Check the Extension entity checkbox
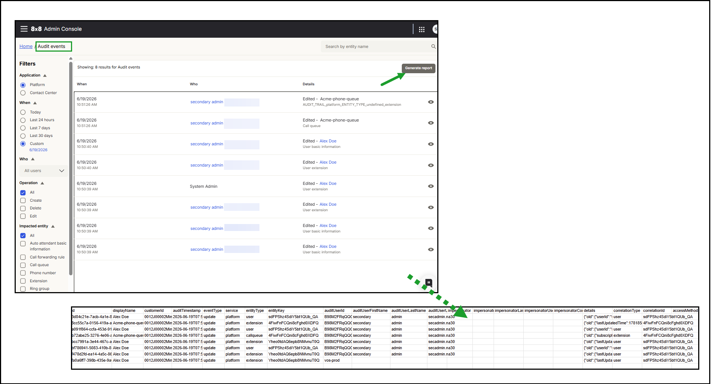This screenshot has height=384, width=711. pos(23,281)
